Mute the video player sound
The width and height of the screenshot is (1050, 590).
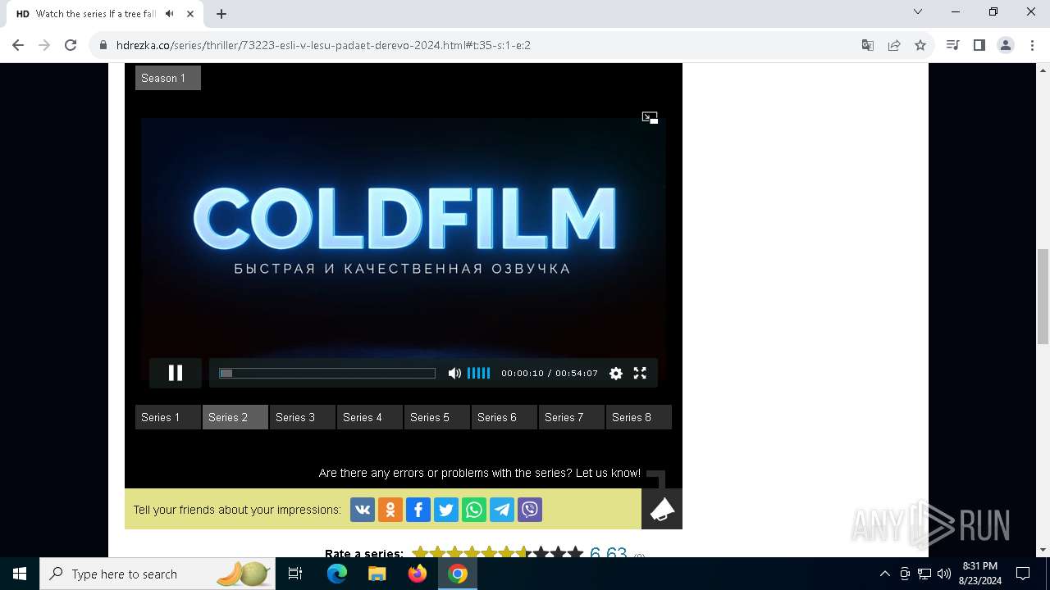point(454,373)
